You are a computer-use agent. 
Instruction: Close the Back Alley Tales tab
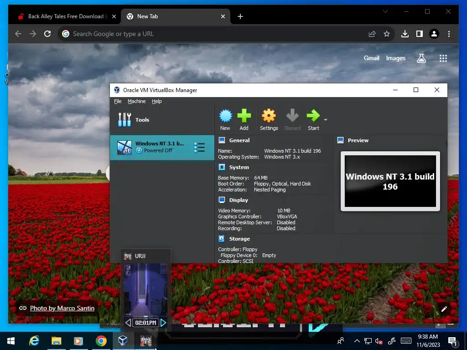(114, 16)
